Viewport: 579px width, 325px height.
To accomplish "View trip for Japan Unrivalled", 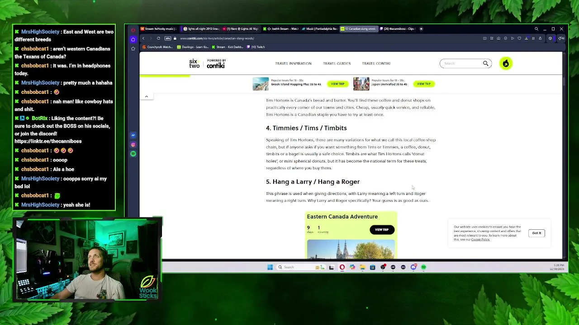I will pos(424,84).
